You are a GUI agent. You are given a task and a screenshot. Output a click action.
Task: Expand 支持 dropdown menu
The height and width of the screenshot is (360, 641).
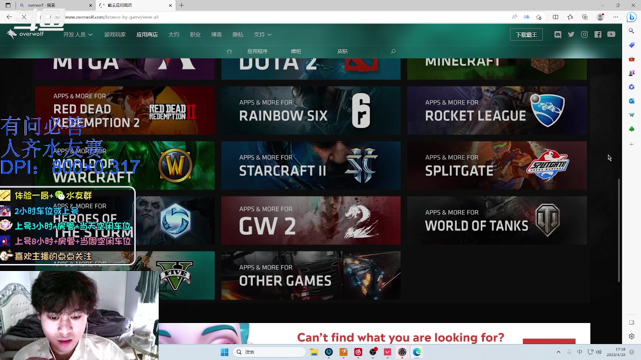[262, 34]
